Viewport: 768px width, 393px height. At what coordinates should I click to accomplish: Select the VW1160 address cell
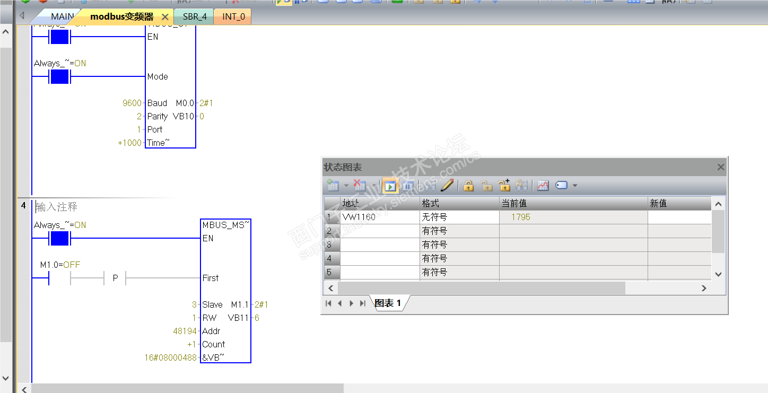[380, 217]
